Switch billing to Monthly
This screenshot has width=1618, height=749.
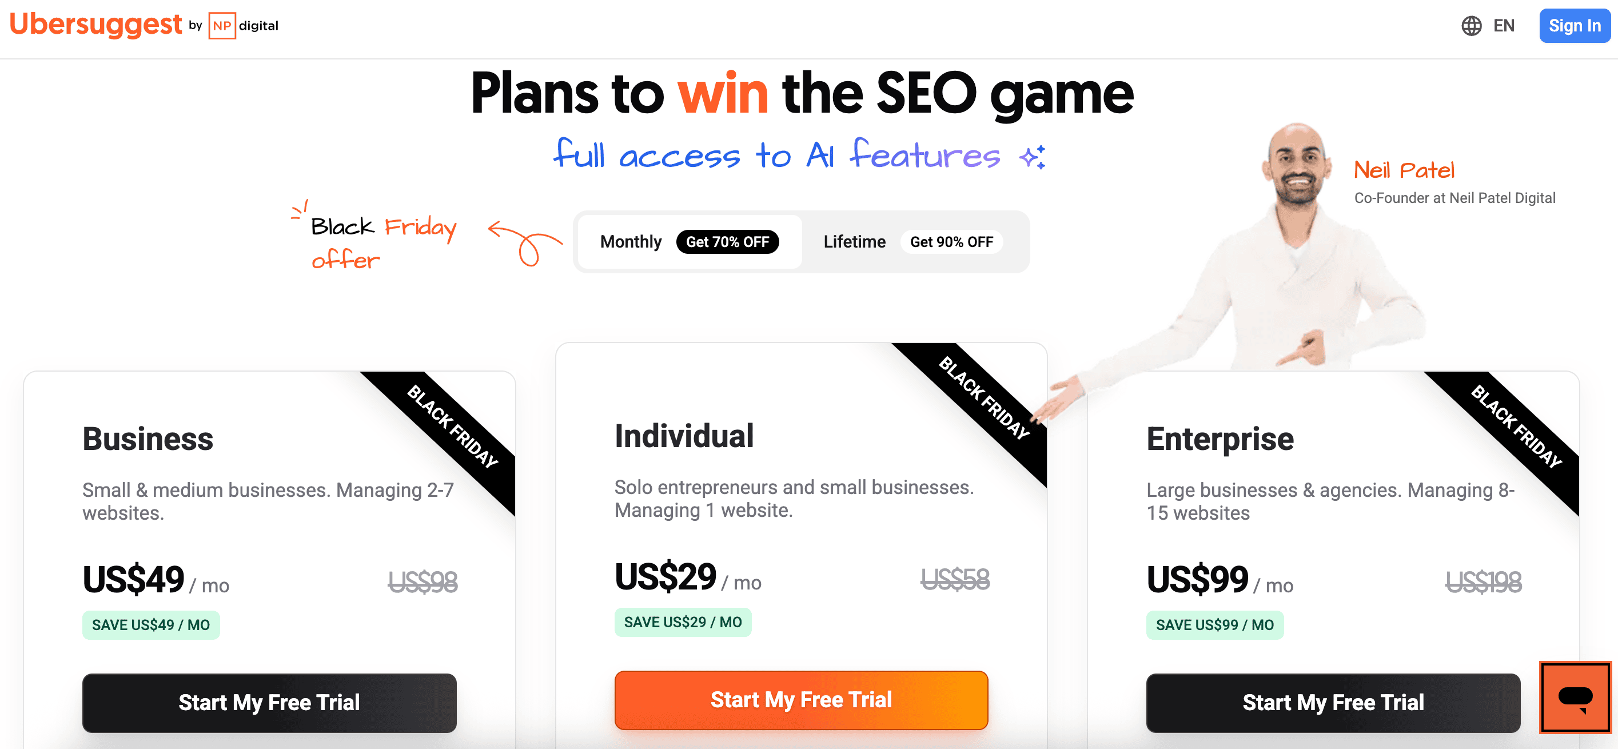[x=631, y=241]
